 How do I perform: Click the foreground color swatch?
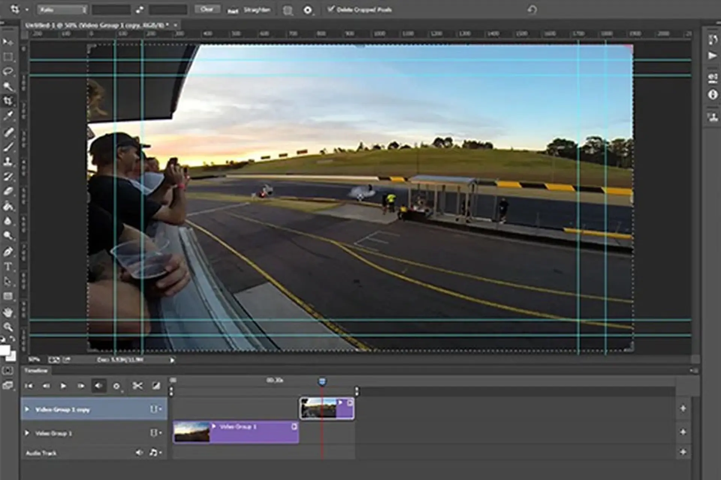[x=5, y=351]
